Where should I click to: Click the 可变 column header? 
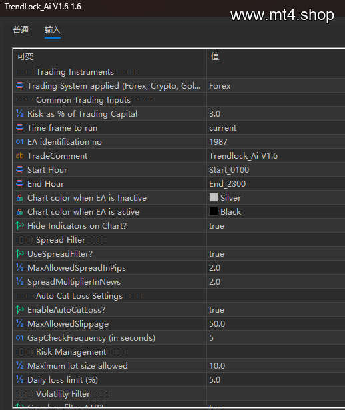pyautogui.click(x=25, y=56)
